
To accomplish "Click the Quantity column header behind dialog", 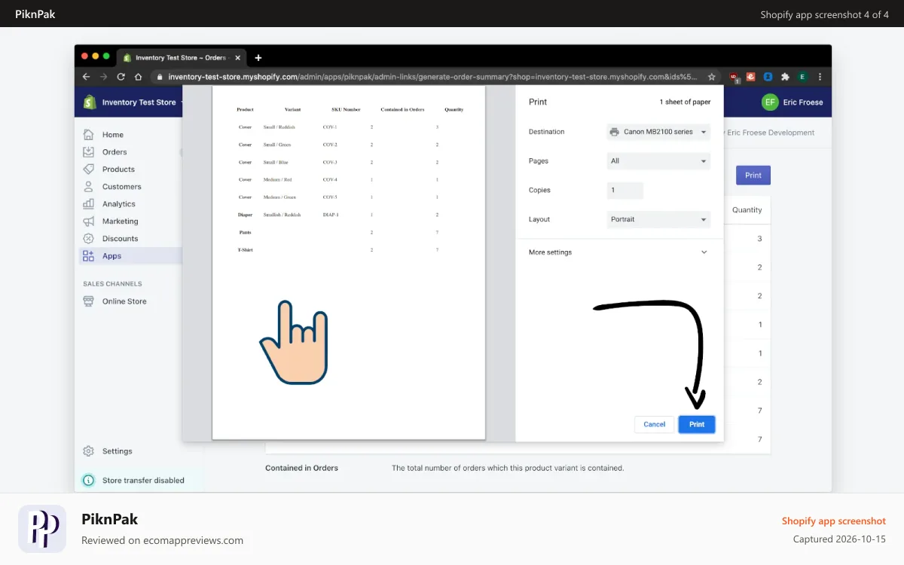I will [747, 210].
